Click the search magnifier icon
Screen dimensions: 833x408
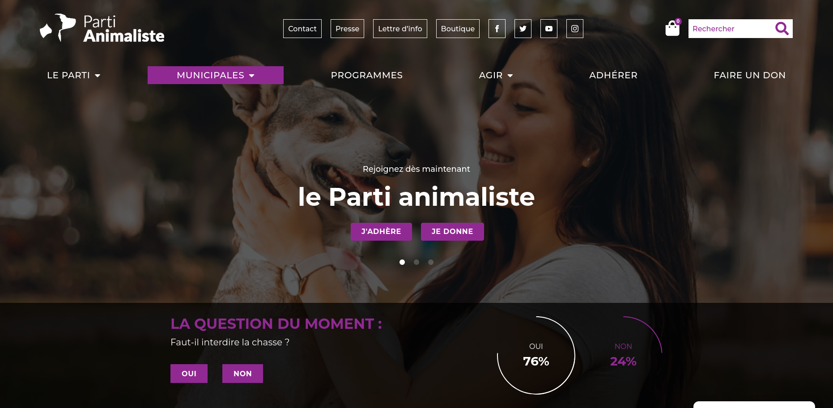coord(782,29)
